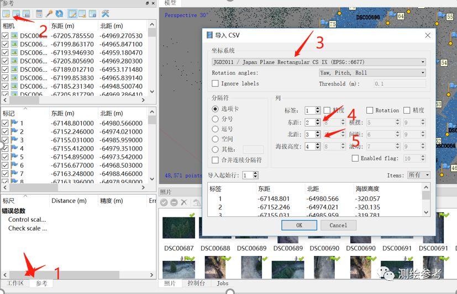Viewport: 457px width, 294px height.
Task: Uncheck the checkbox for marker 1
Action: pos(5,123)
